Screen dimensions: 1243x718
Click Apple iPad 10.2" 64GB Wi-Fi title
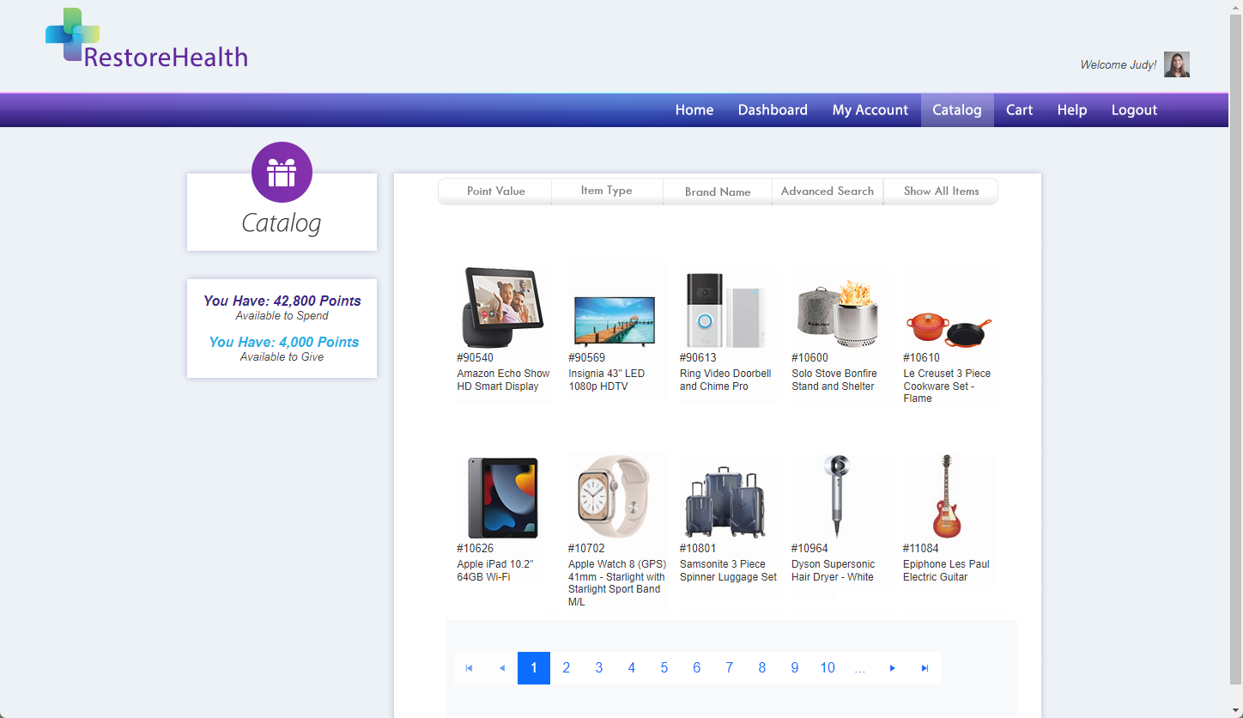[x=495, y=571]
